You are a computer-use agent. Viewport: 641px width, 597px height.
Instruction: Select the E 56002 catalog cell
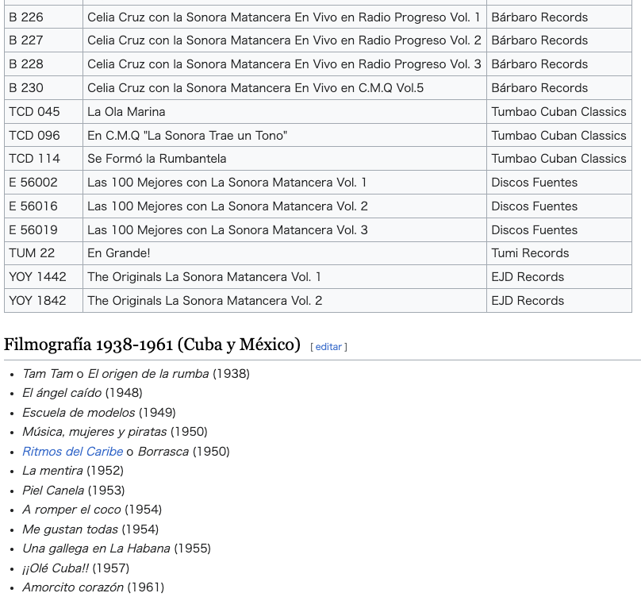click(44, 182)
